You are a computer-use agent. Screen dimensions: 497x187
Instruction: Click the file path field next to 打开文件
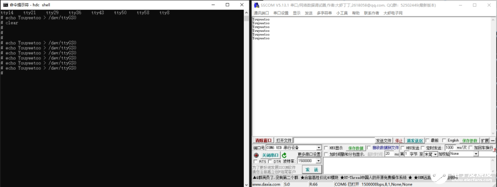pyautogui.click(x=334, y=141)
